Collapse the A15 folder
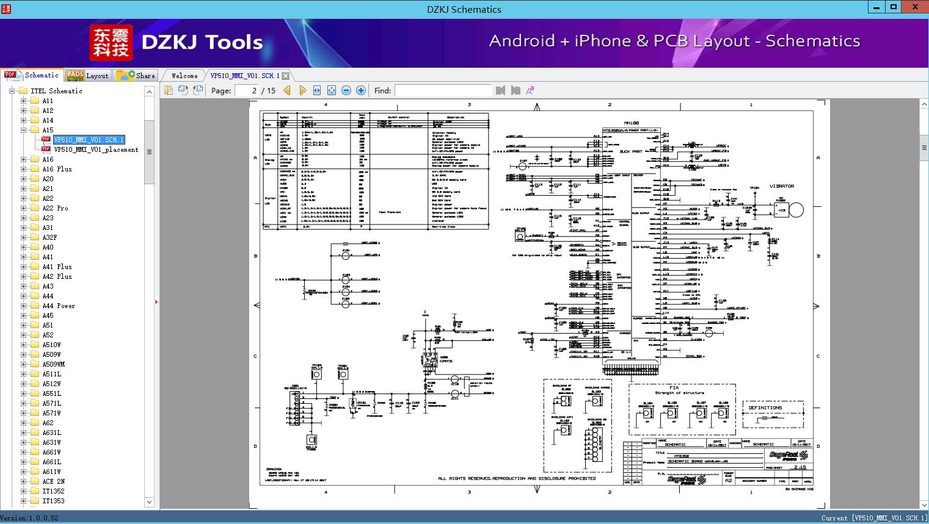929x524 pixels. point(24,130)
